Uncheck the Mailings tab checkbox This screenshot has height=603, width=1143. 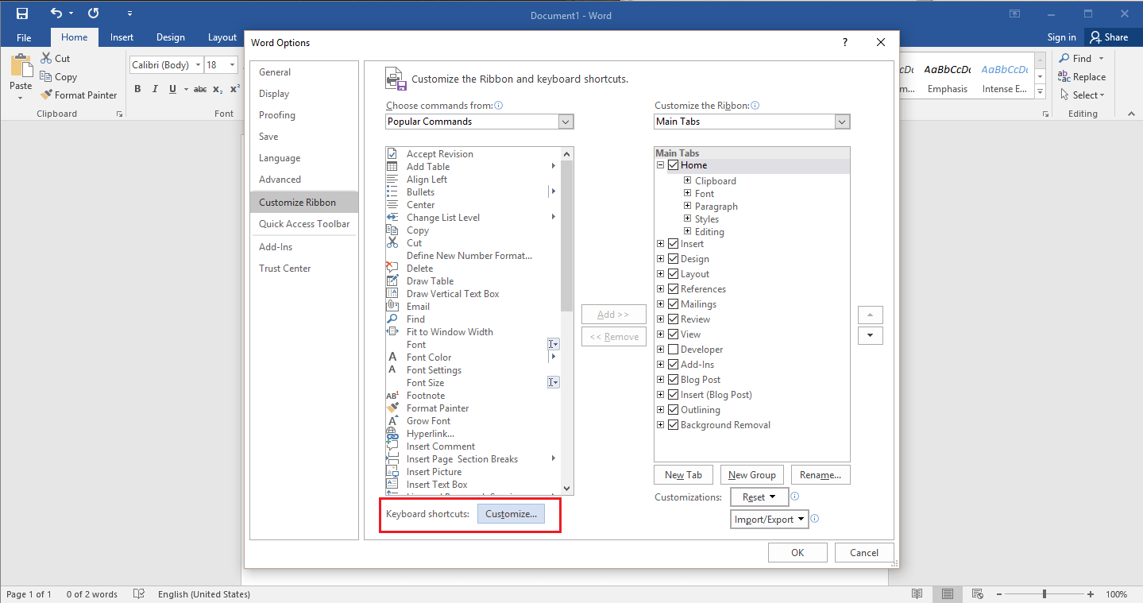click(x=674, y=304)
